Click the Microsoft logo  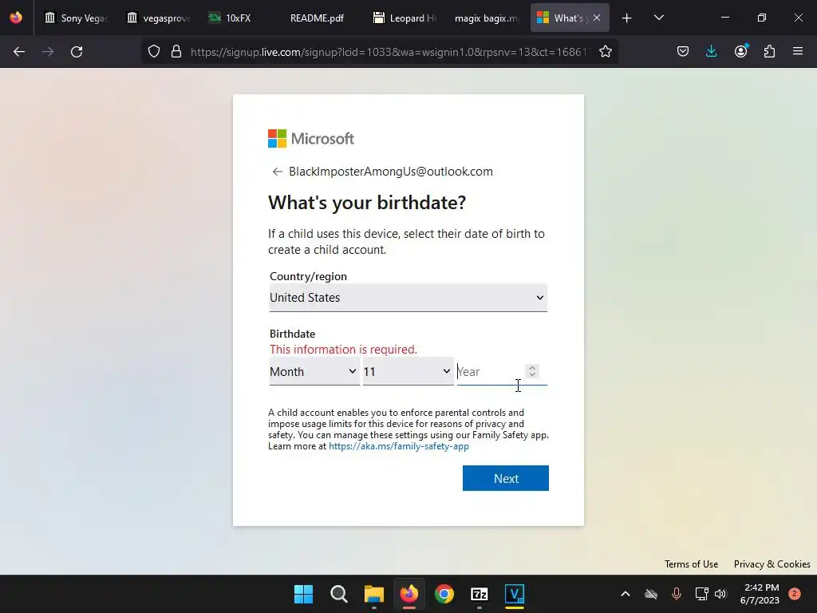click(311, 139)
